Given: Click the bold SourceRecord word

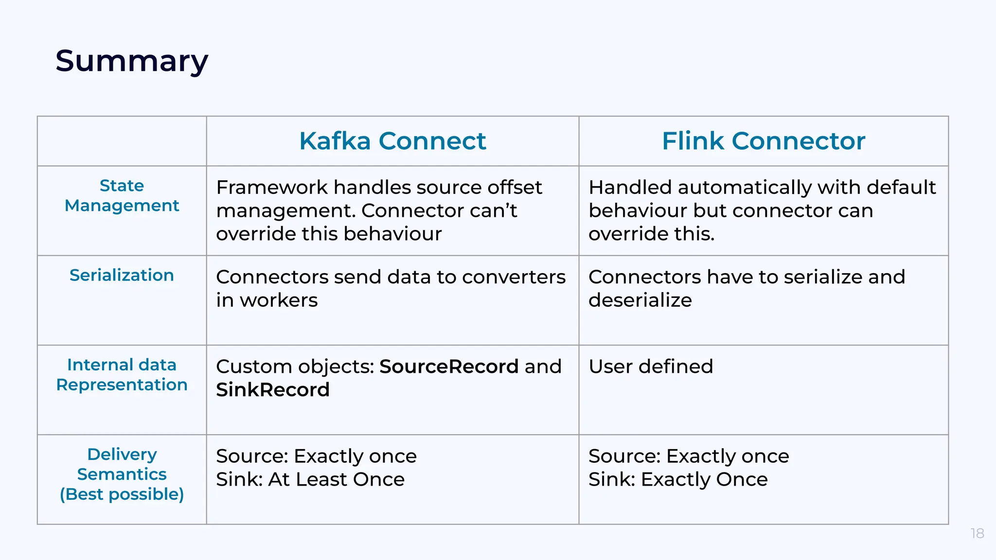Looking at the screenshot, I should [x=448, y=367].
